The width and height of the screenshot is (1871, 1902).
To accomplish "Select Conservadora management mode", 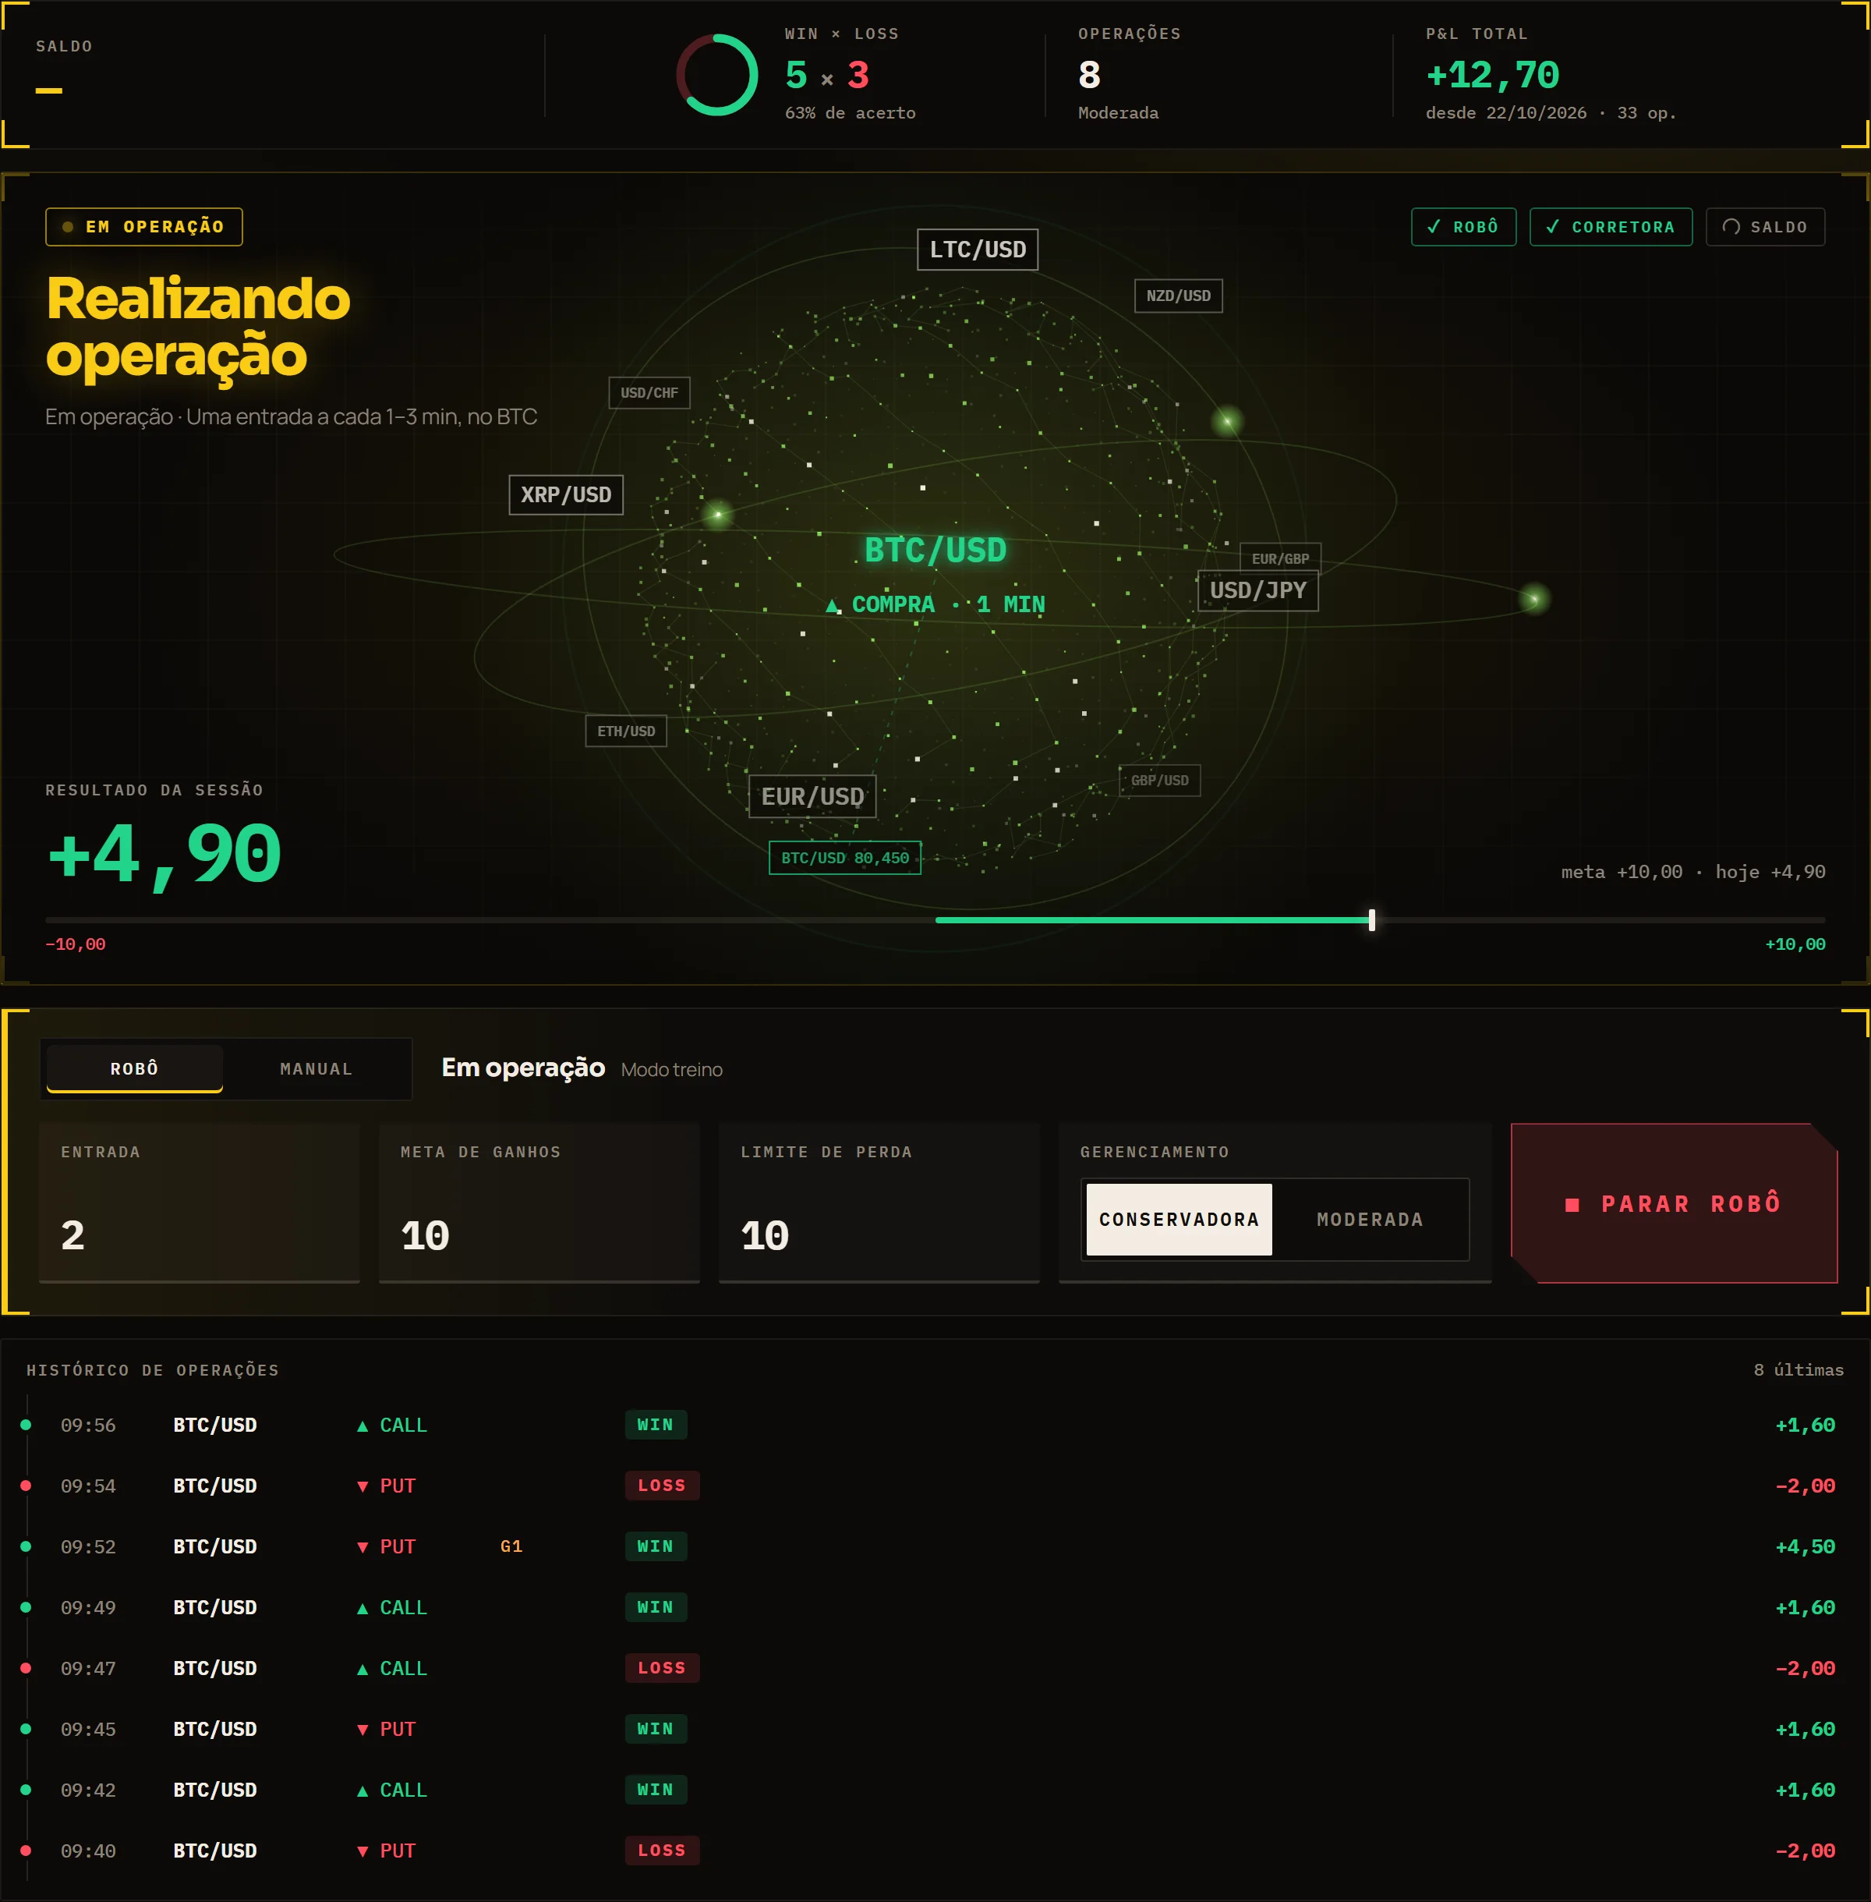I will (1180, 1220).
